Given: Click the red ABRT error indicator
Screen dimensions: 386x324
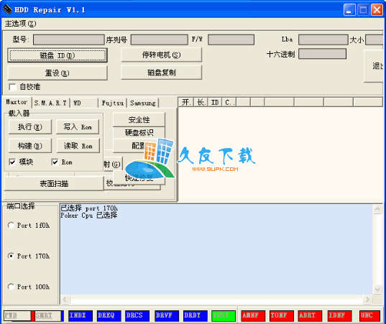Looking at the screenshot, I should 310,315.
